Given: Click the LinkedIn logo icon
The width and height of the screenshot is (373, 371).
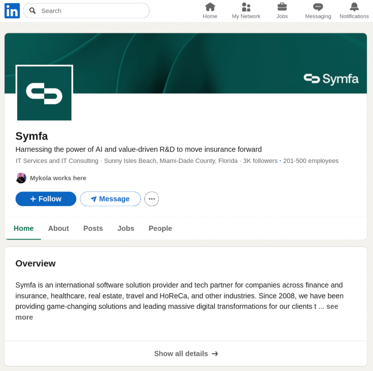Looking at the screenshot, I should click(x=12, y=11).
